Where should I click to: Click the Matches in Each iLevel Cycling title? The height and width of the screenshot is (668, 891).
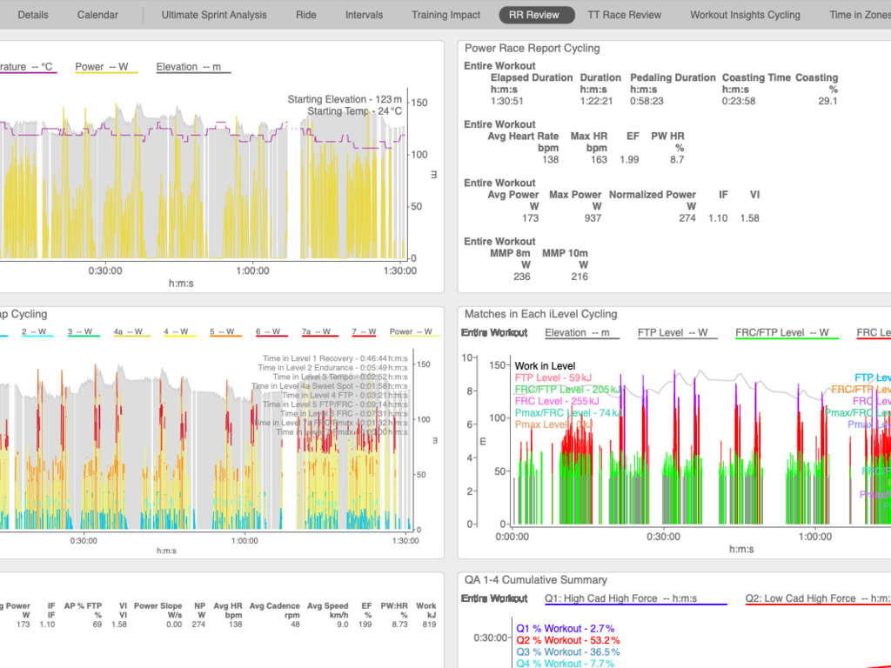pyautogui.click(x=540, y=314)
